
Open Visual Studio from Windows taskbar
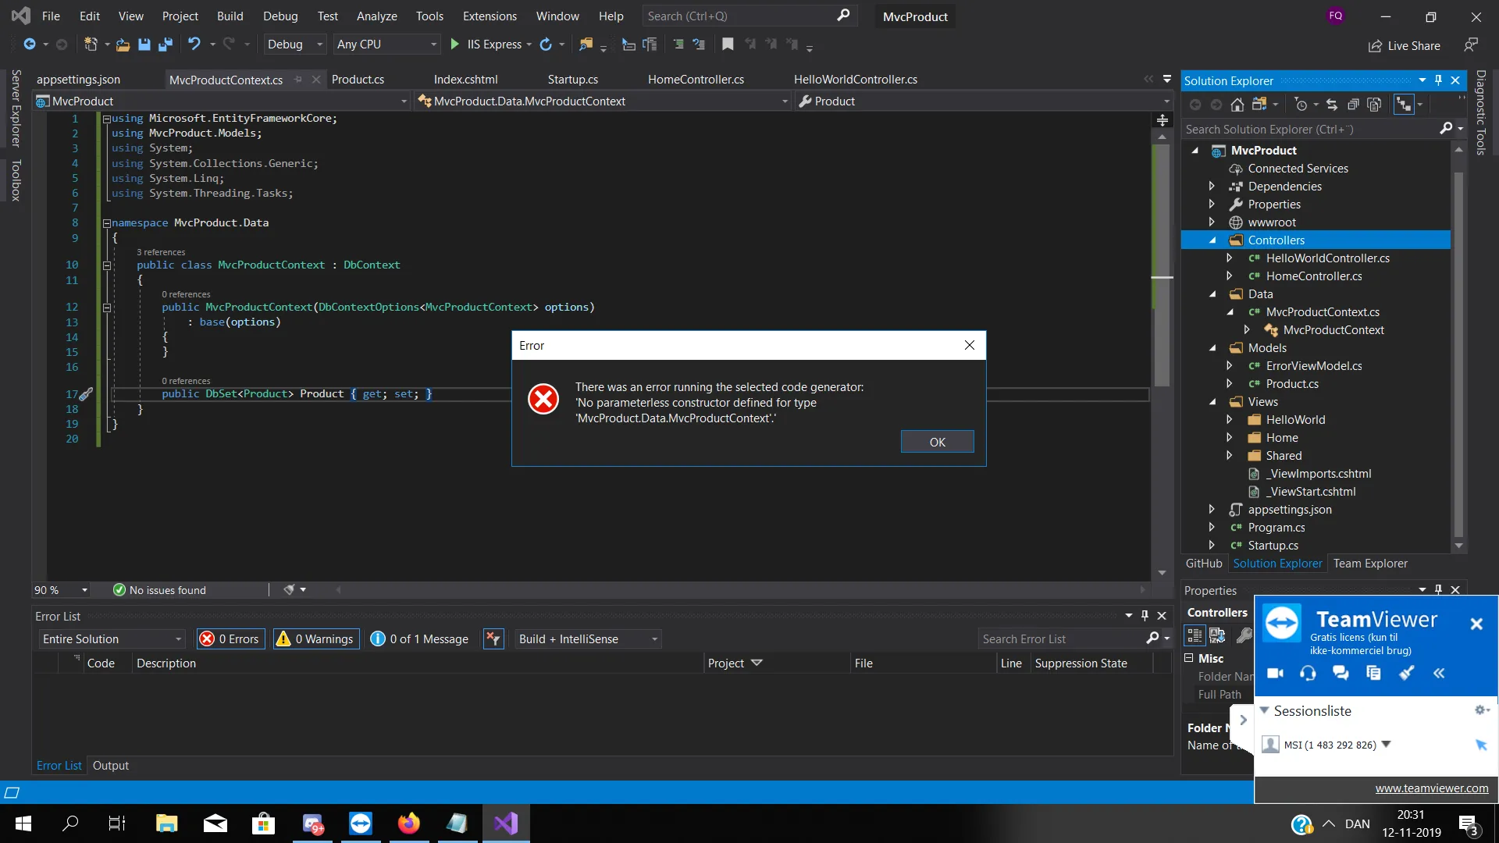coord(506,823)
